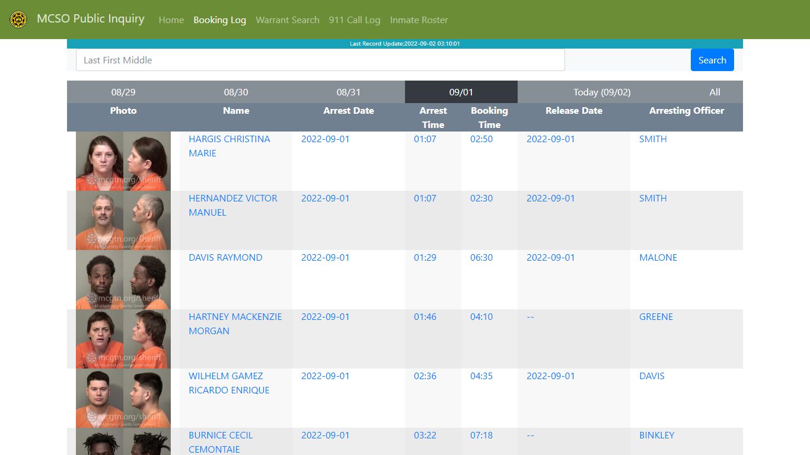Click arrest time 01:29

coord(425,257)
